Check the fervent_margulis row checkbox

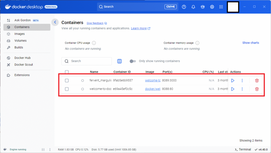[x=67, y=81]
